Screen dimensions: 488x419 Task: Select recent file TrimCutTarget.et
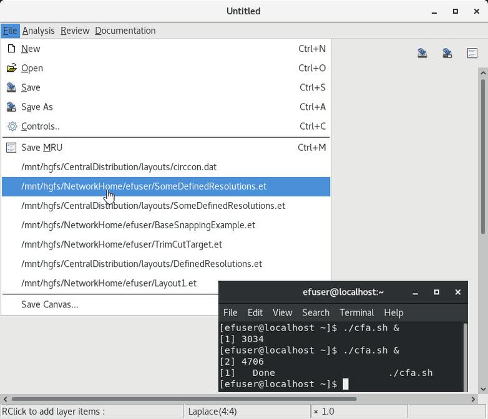(x=122, y=244)
